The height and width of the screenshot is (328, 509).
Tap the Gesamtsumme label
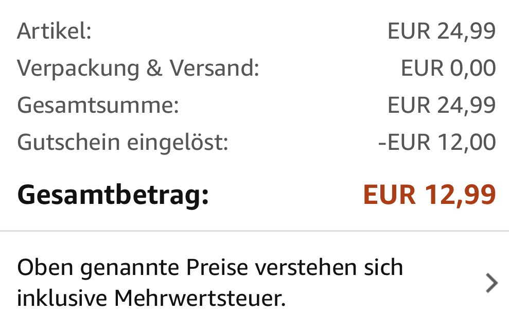click(98, 106)
